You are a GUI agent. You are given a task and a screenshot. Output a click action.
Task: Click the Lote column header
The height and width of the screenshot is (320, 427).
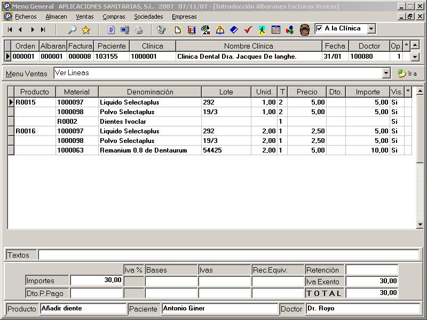coord(226,92)
